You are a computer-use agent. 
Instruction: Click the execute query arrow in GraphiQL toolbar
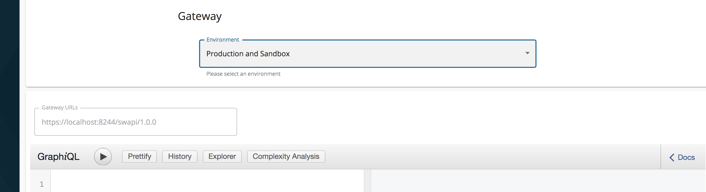[103, 156]
